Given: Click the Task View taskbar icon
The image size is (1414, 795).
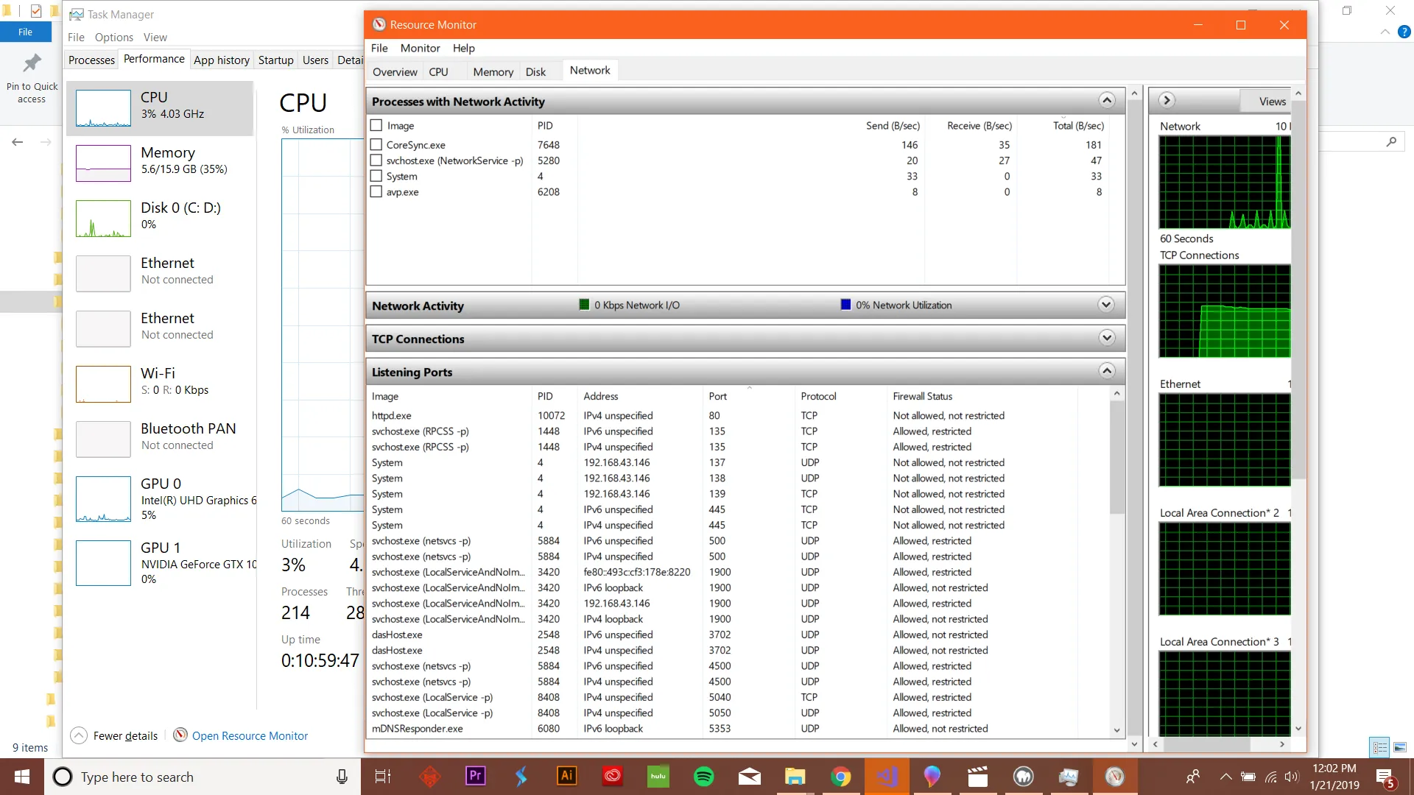Looking at the screenshot, I should coord(383,777).
